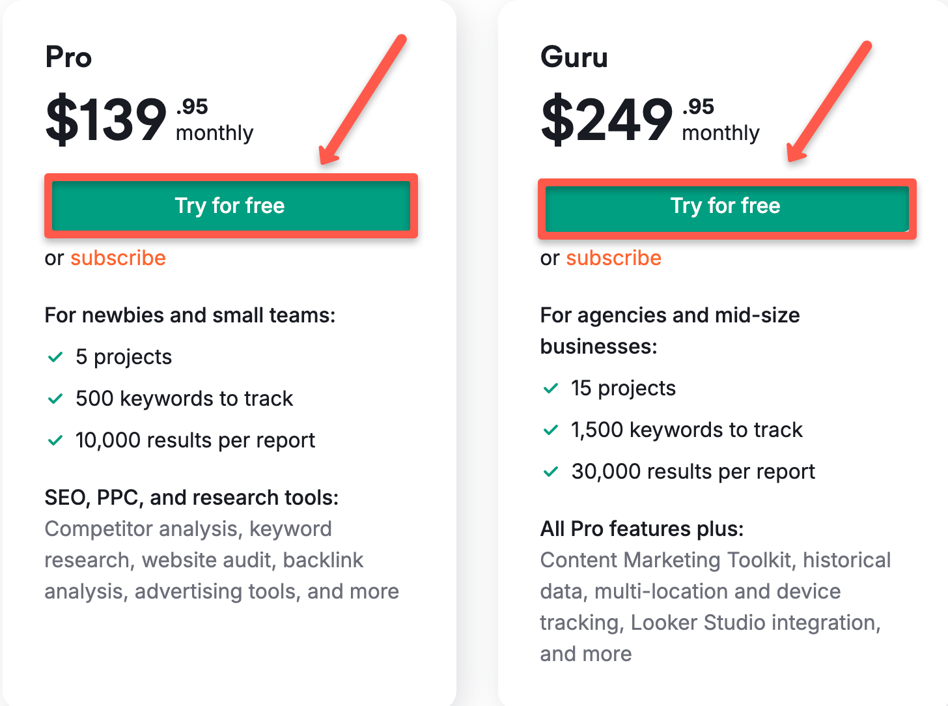Click the All Pro features plus text
This screenshot has height=706, width=948.
point(641,529)
